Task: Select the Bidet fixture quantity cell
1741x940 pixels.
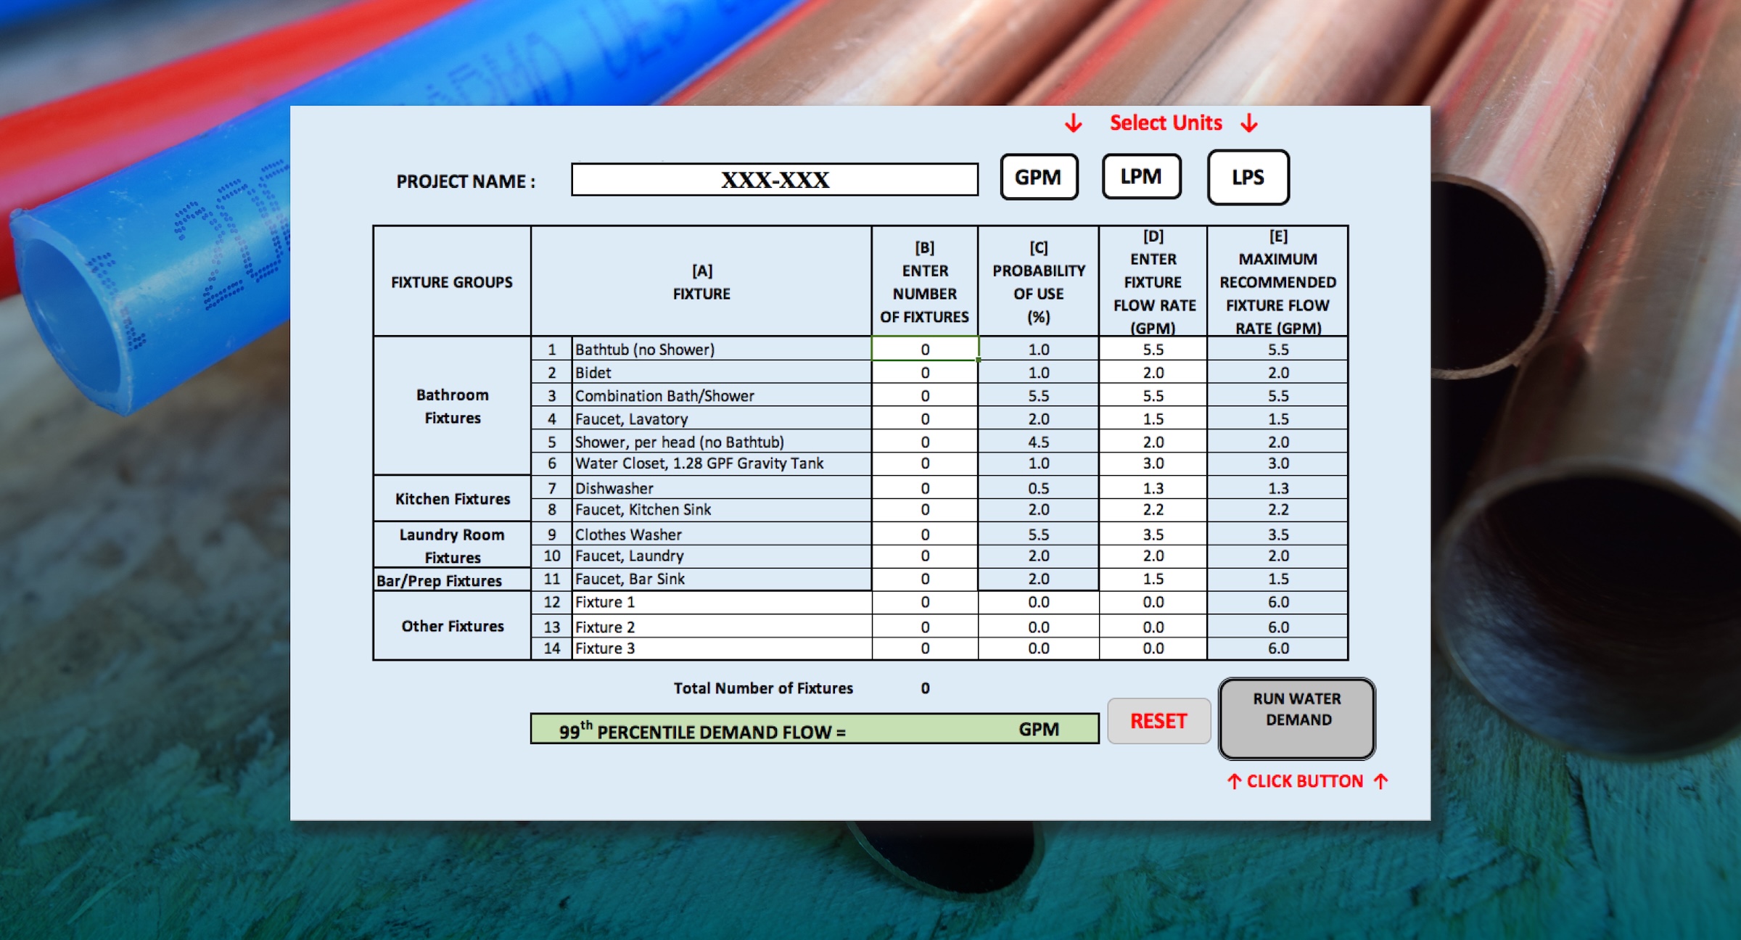Action: pyautogui.click(x=925, y=373)
